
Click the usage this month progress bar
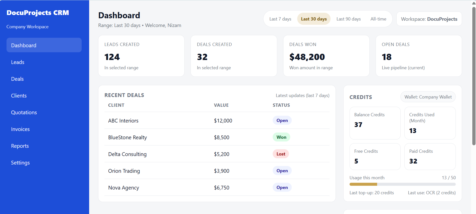pyautogui.click(x=402, y=184)
